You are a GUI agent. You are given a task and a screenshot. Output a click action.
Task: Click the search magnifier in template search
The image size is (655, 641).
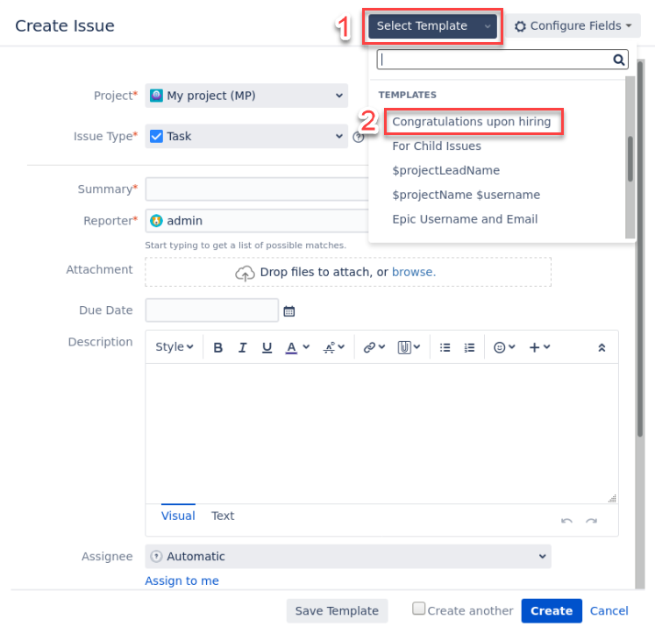tap(619, 60)
